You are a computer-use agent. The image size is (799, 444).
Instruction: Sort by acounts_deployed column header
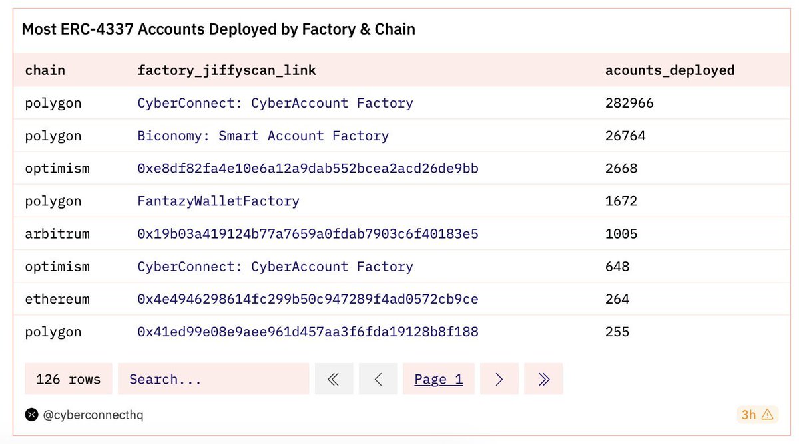(670, 70)
